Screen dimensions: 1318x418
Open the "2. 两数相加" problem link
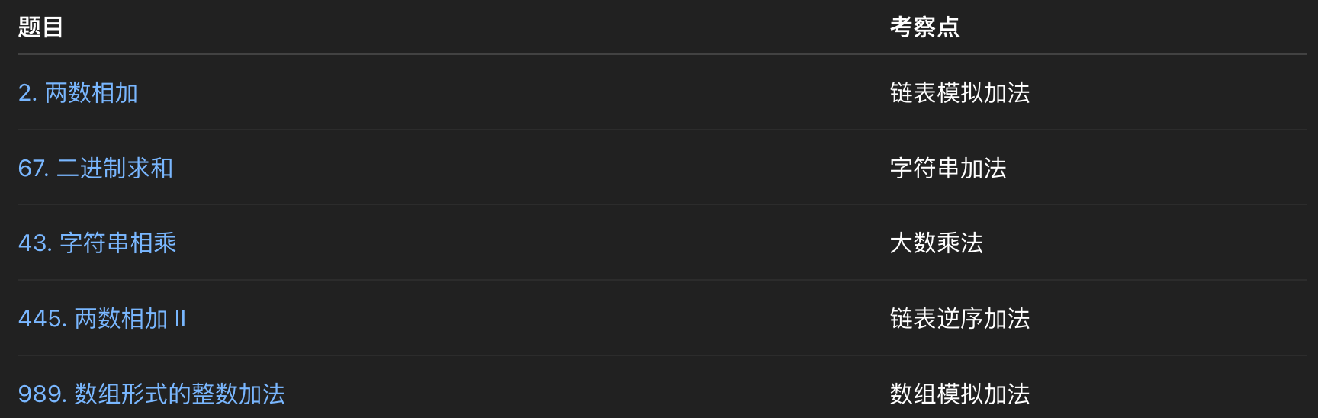point(78,93)
